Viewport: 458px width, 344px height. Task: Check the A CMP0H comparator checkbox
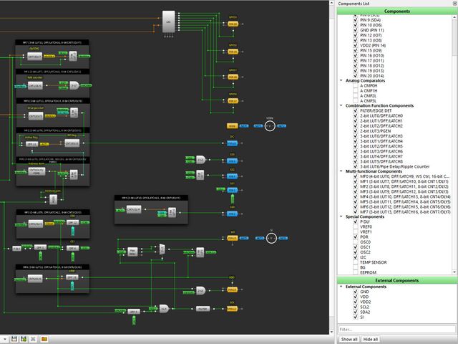pyautogui.click(x=356, y=85)
